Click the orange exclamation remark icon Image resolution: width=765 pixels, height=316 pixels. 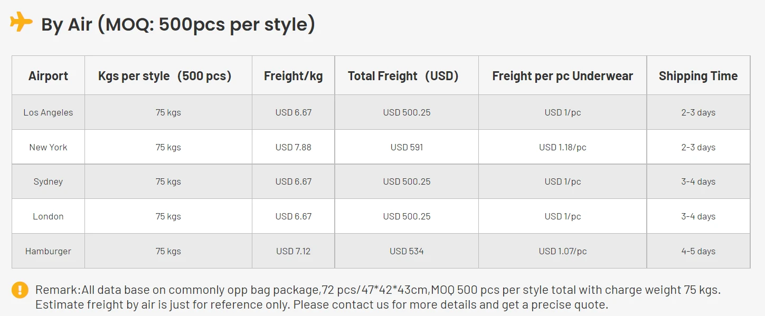[x=20, y=290]
